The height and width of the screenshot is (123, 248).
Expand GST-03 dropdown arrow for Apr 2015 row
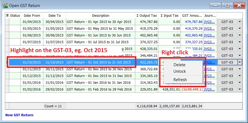pos(240,22)
